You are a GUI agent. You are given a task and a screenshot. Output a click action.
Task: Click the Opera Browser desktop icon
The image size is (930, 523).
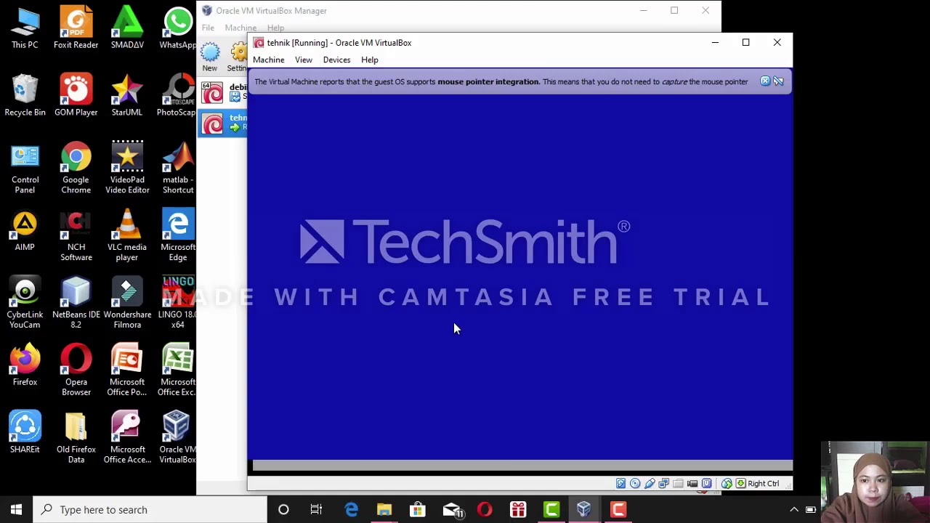pyautogui.click(x=76, y=370)
